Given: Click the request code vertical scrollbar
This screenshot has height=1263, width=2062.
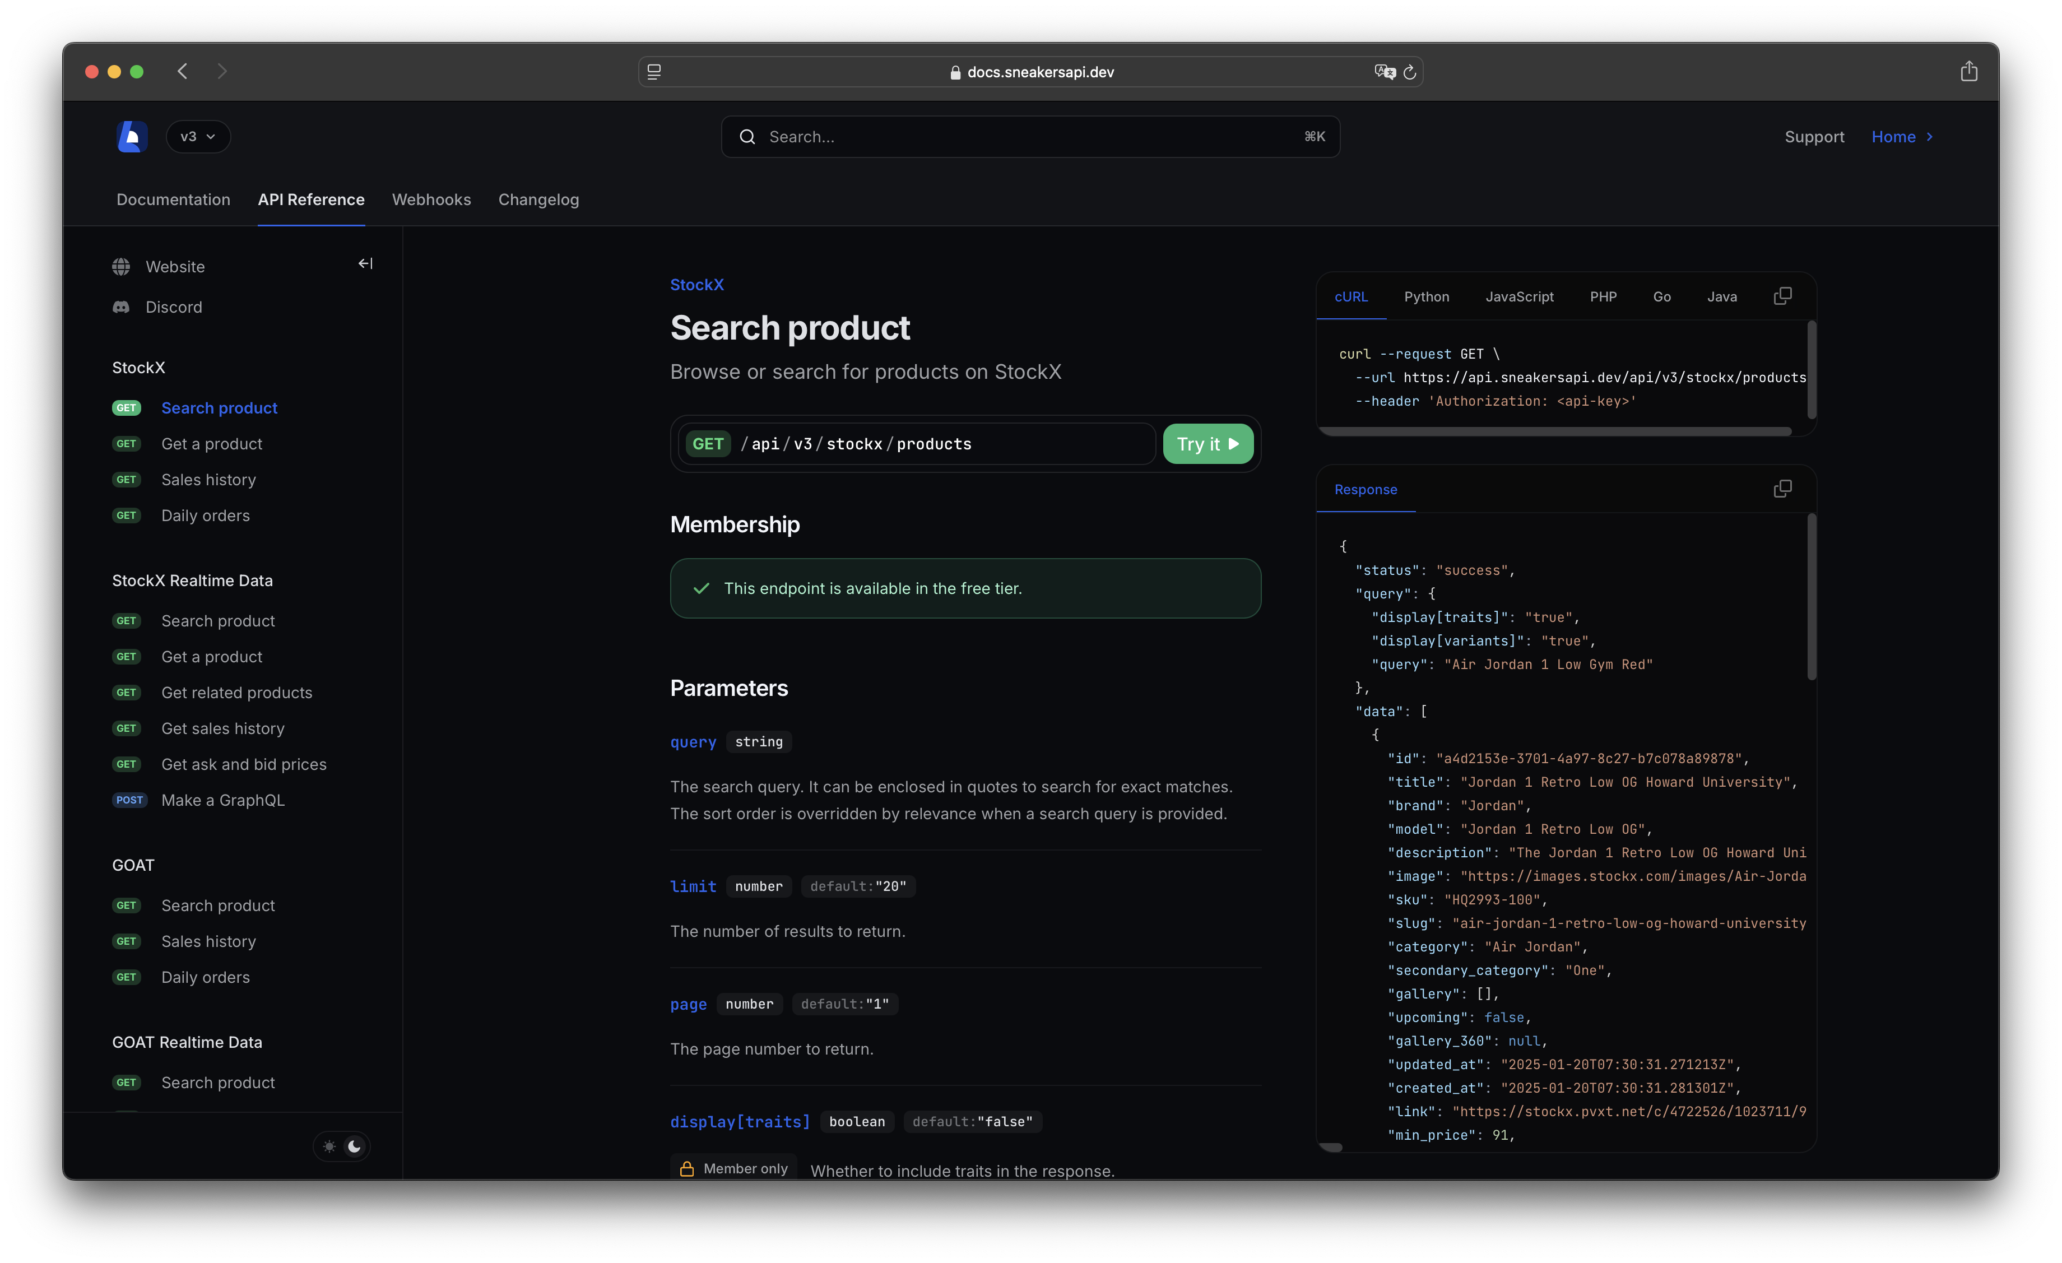Looking at the screenshot, I should (1811, 370).
